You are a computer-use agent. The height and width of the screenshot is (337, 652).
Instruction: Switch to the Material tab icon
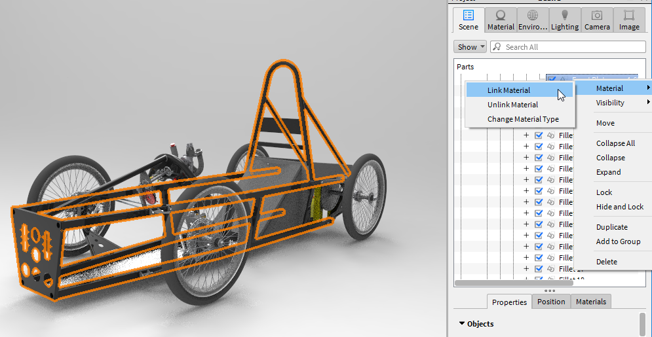501,15
